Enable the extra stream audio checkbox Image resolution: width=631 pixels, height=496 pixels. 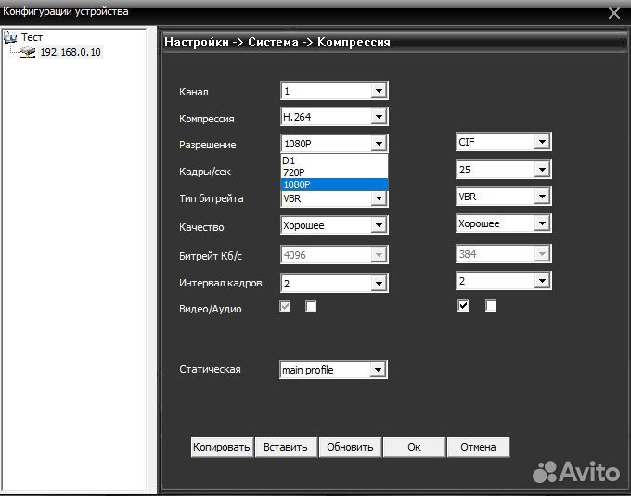coord(491,306)
